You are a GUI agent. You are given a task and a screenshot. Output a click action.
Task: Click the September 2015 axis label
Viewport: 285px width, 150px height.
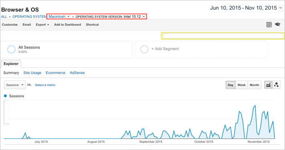click(151, 142)
